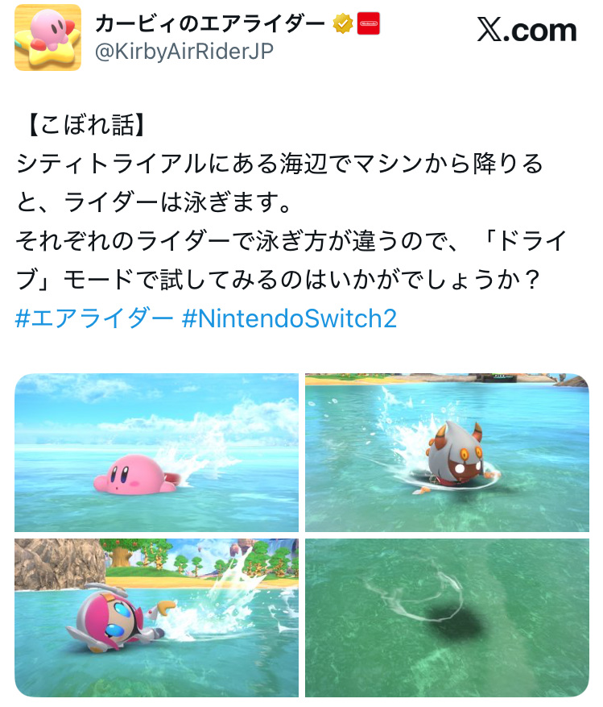
Task: Click the X.com logo
Action: pos(527,30)
